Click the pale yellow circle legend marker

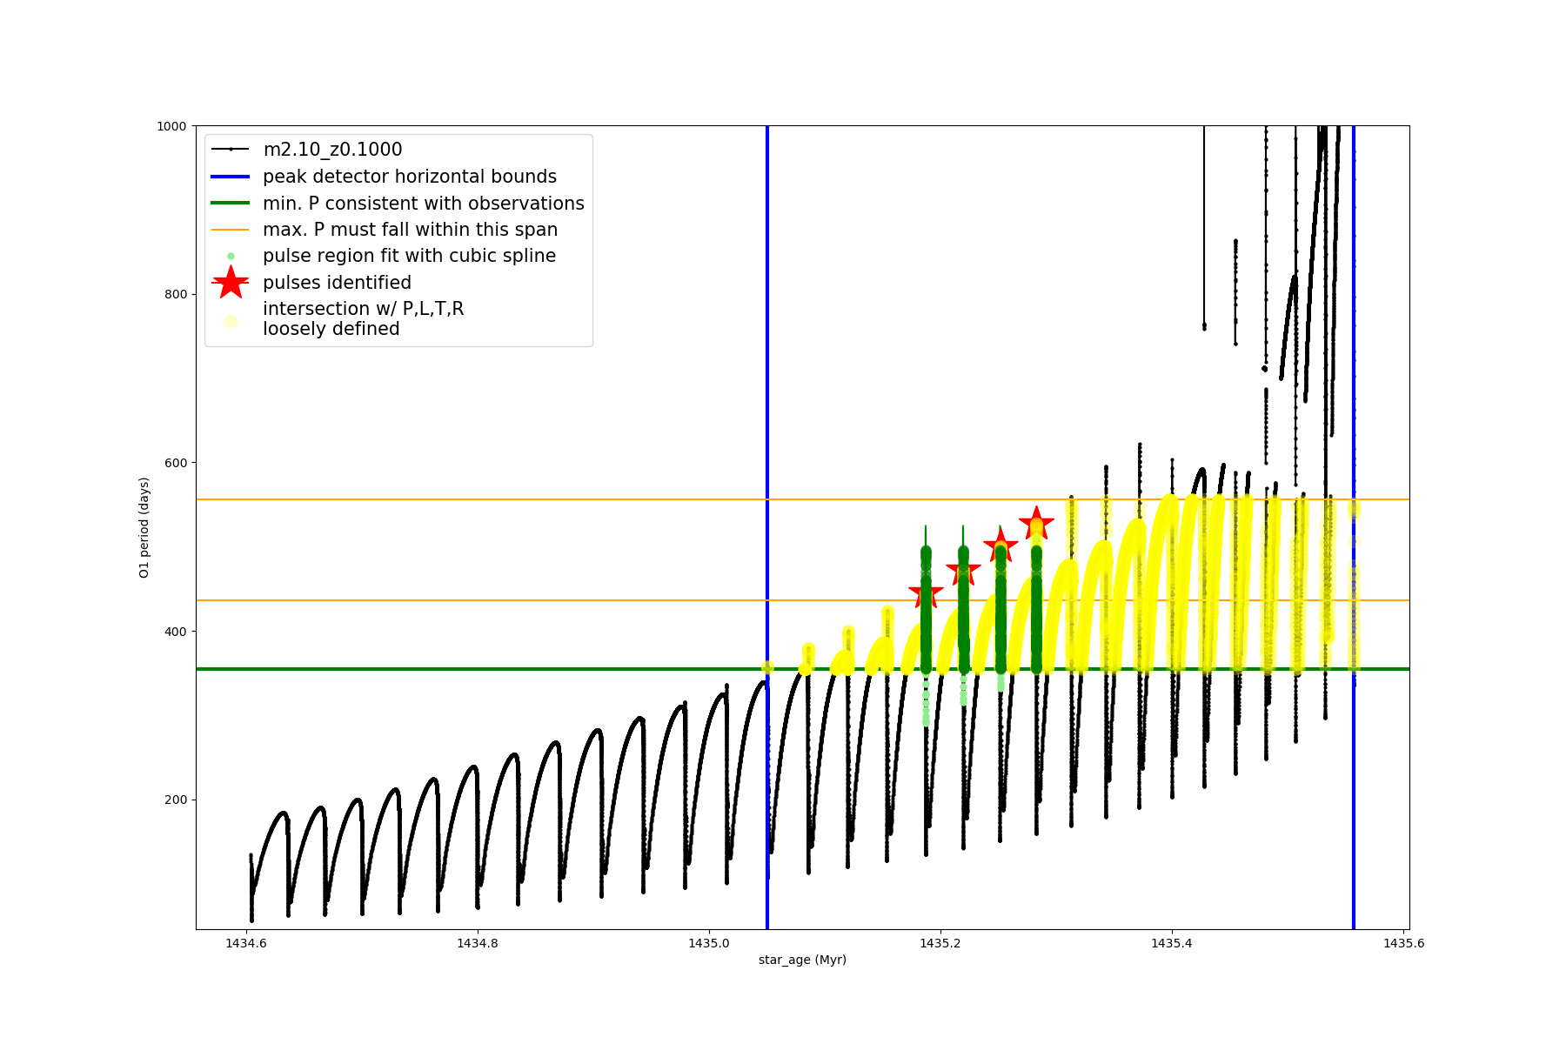point(231,321)
